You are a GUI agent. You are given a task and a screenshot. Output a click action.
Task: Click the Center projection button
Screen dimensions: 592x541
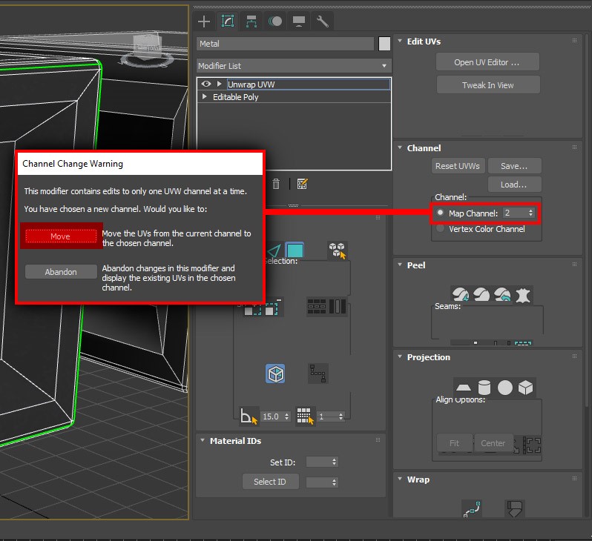pyautogui.click(x=493, y=443)
